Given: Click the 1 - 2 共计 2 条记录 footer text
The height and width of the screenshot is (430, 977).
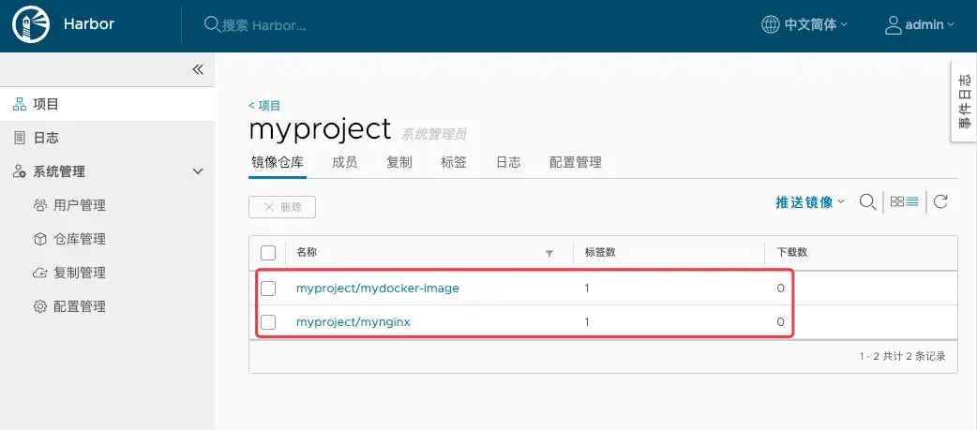Looking at the screenshot, I should click(902, 357).
